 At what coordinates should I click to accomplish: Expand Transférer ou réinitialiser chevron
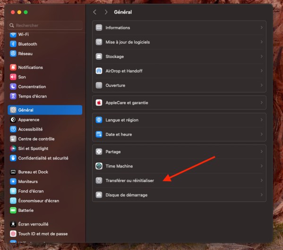[x=261, y=181]
